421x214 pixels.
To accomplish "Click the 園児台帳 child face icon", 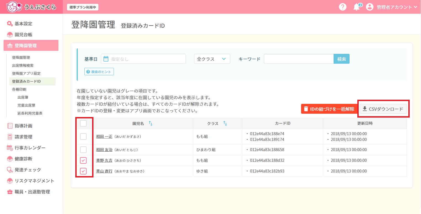I will (x=10, y=35).
